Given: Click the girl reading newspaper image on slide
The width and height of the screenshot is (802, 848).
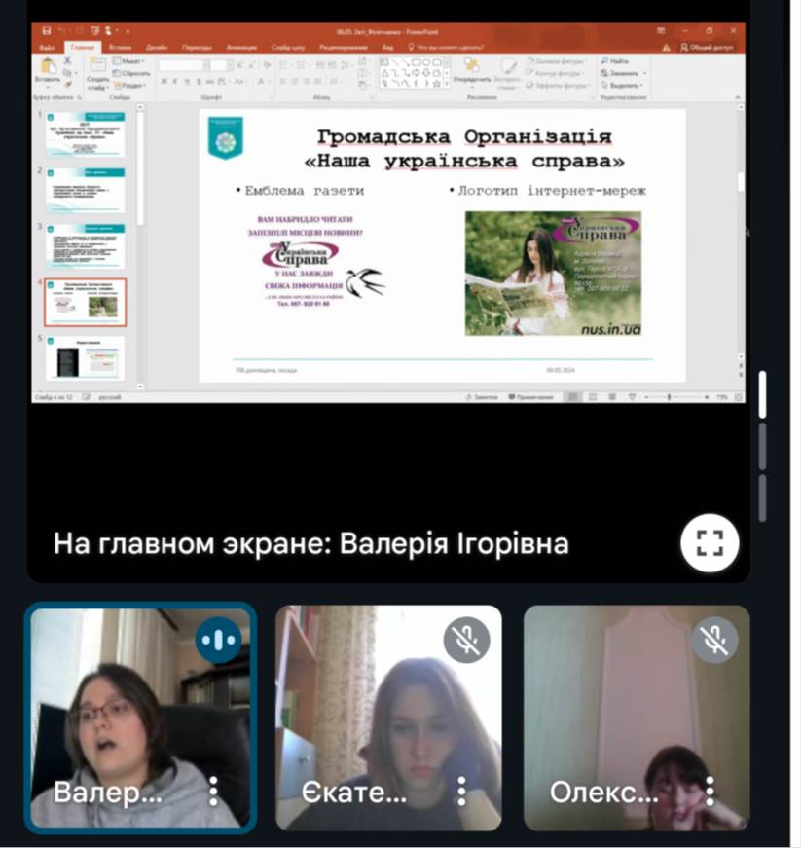Looking at the screenshot, I should pyautogui.click(x=553, y=274).
